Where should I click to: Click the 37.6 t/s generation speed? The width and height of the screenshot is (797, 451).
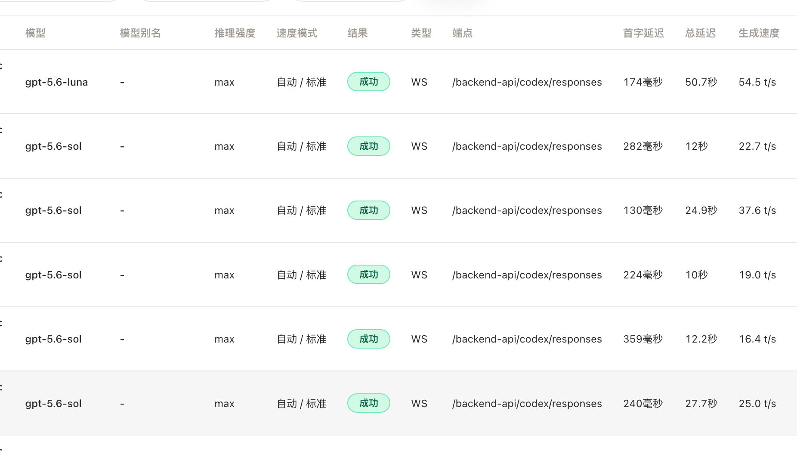coord(757,210)
